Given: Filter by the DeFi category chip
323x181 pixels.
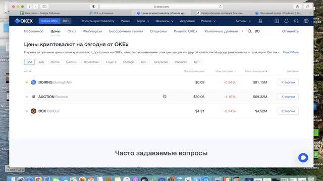Looking at the screenshot, I should [x=144, y=62].
